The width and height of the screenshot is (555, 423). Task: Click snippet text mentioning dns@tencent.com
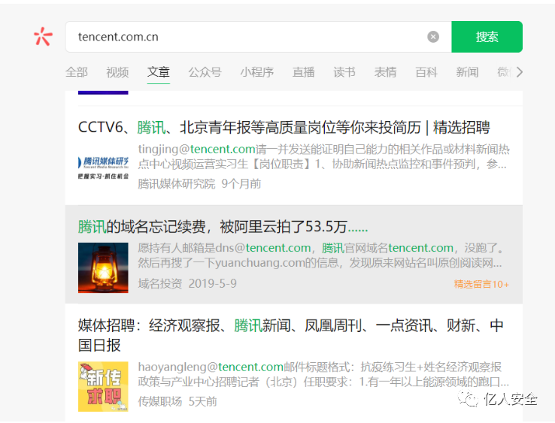click(320, 255)
